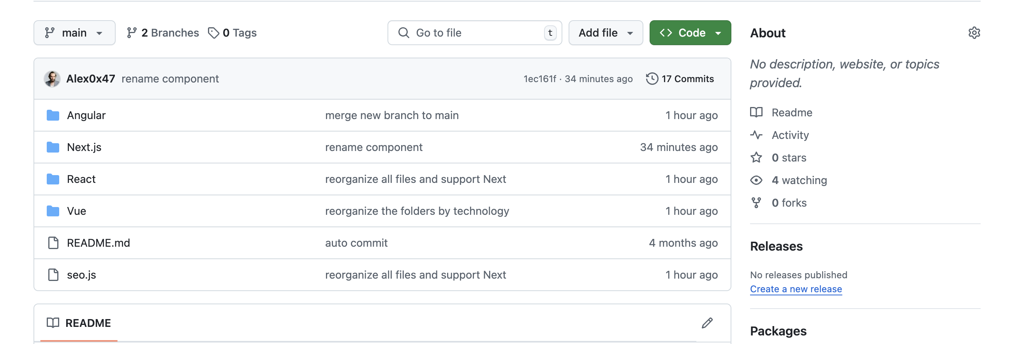Click the code brackets icon on Code button
The width and height of the screenshot is (1011, 344).
click(x=666, y=33)
